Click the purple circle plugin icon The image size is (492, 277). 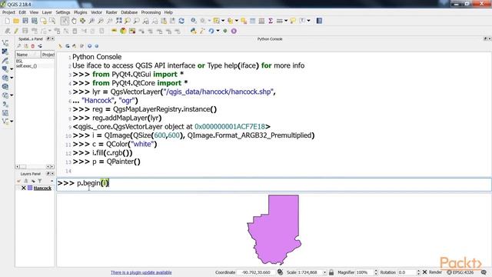click(234, 31)
